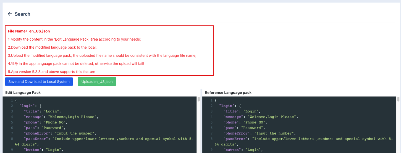Click the "phone": "Phone NO" line in the Edit editor
The width and height of the screenshot is (401, 153).
tap(45, 122)
